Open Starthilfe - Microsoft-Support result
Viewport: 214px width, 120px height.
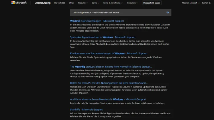pos(86,109)
